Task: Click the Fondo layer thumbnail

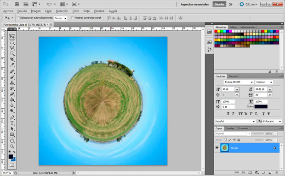Action: tap(224, 148)
